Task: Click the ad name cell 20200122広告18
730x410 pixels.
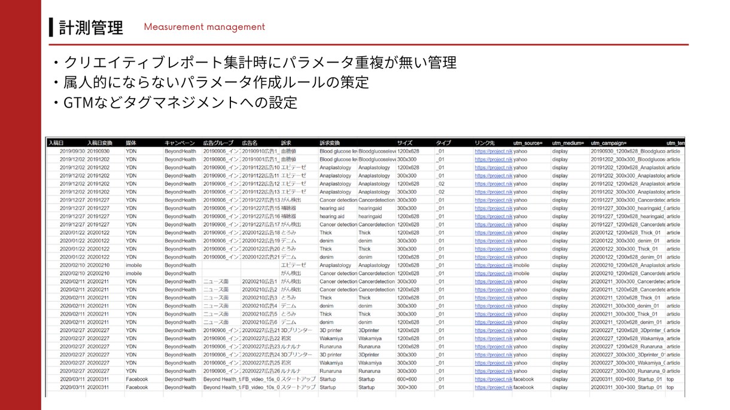Action: (261, 232)
